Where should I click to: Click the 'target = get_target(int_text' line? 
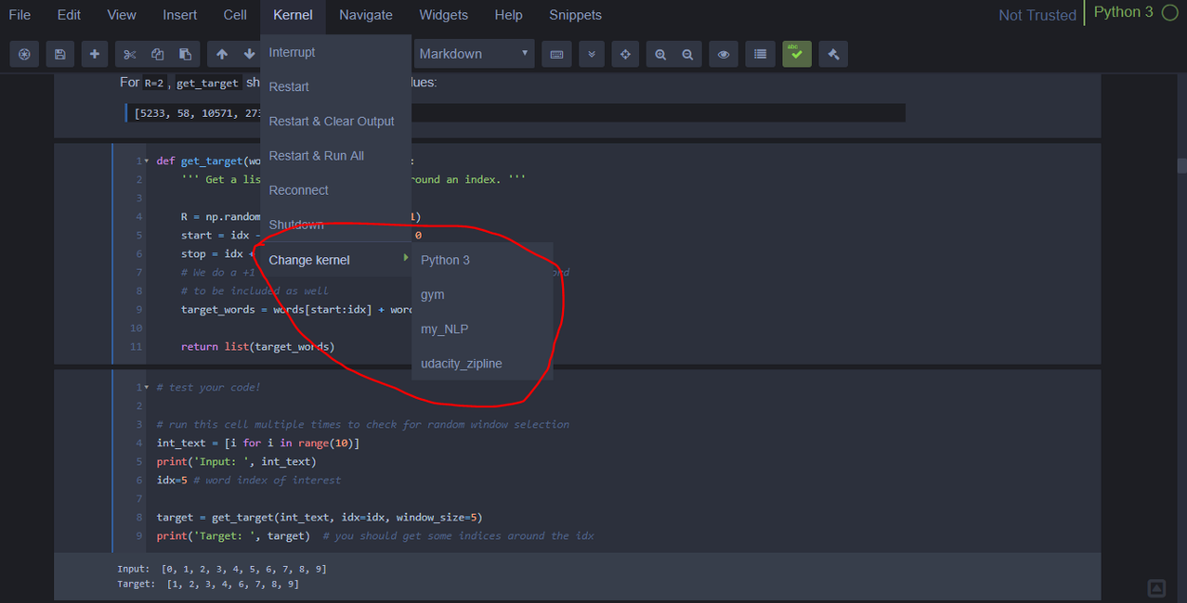point(319,518)
